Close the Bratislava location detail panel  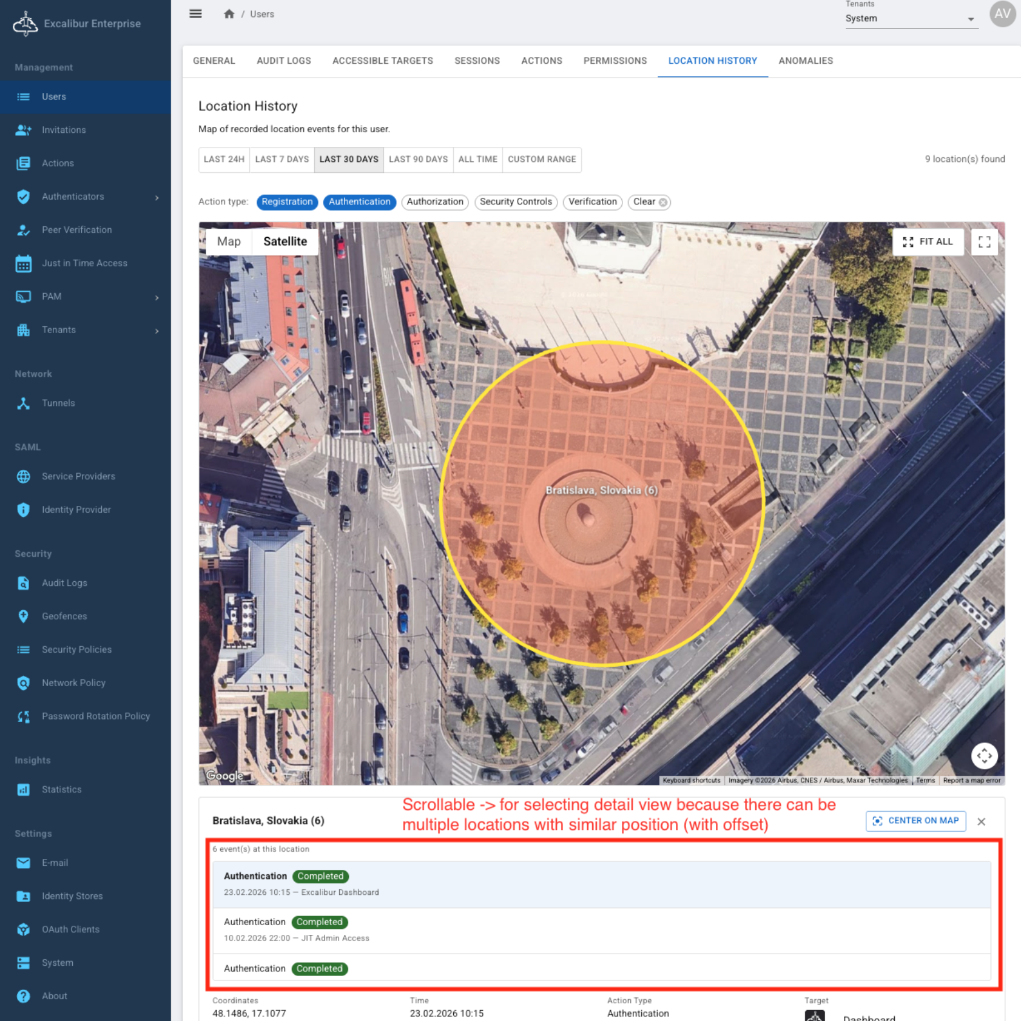[x=981, y=821]
